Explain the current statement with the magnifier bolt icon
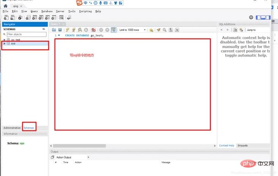The width and height of the screenshot is (278, 176). tap(80, 30)
